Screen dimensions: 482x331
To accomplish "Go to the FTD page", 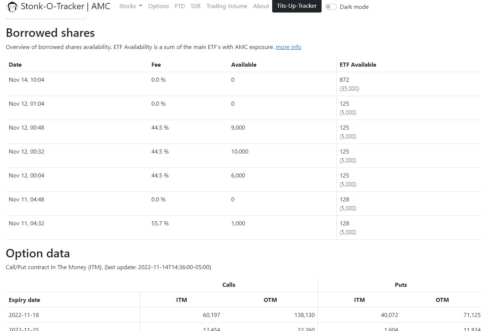I will (x=180, y=6).
